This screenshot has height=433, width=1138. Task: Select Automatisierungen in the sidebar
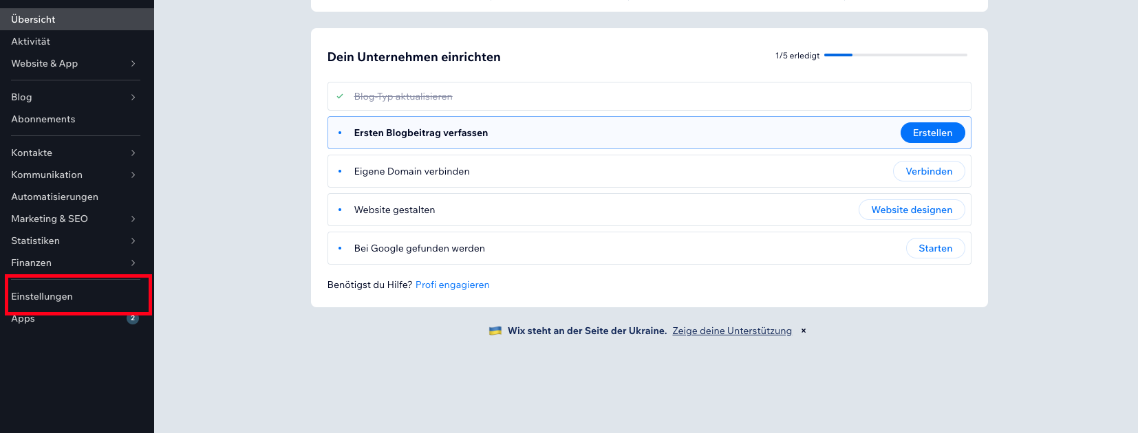[x=54, y=197]
